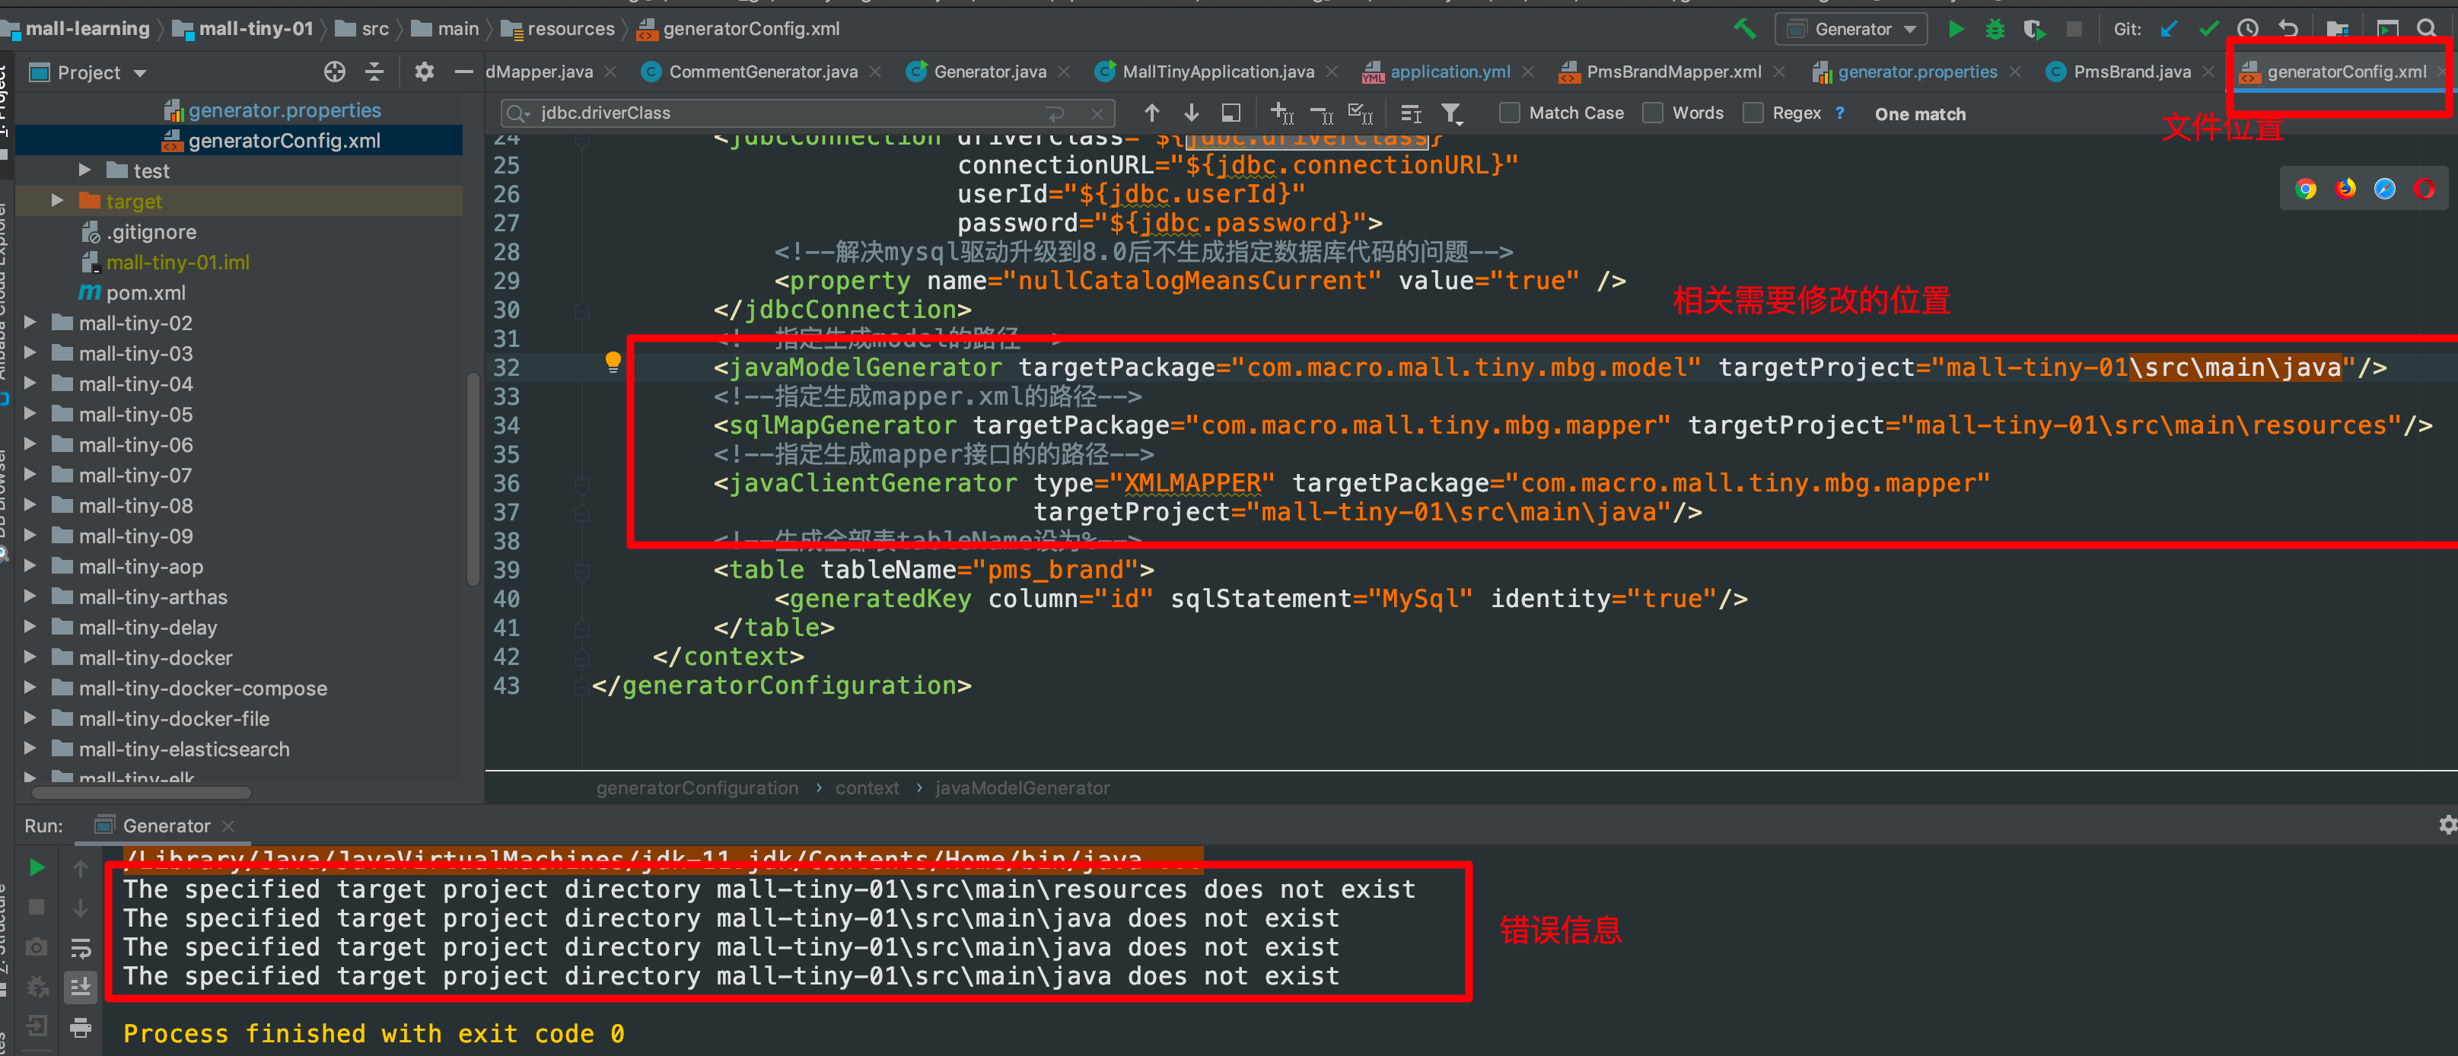Image resolution: width=2458 pixels, height=1056 pixels.
Task: Open Search Everywhere magnifier icon
Action: click(2428, 29)
